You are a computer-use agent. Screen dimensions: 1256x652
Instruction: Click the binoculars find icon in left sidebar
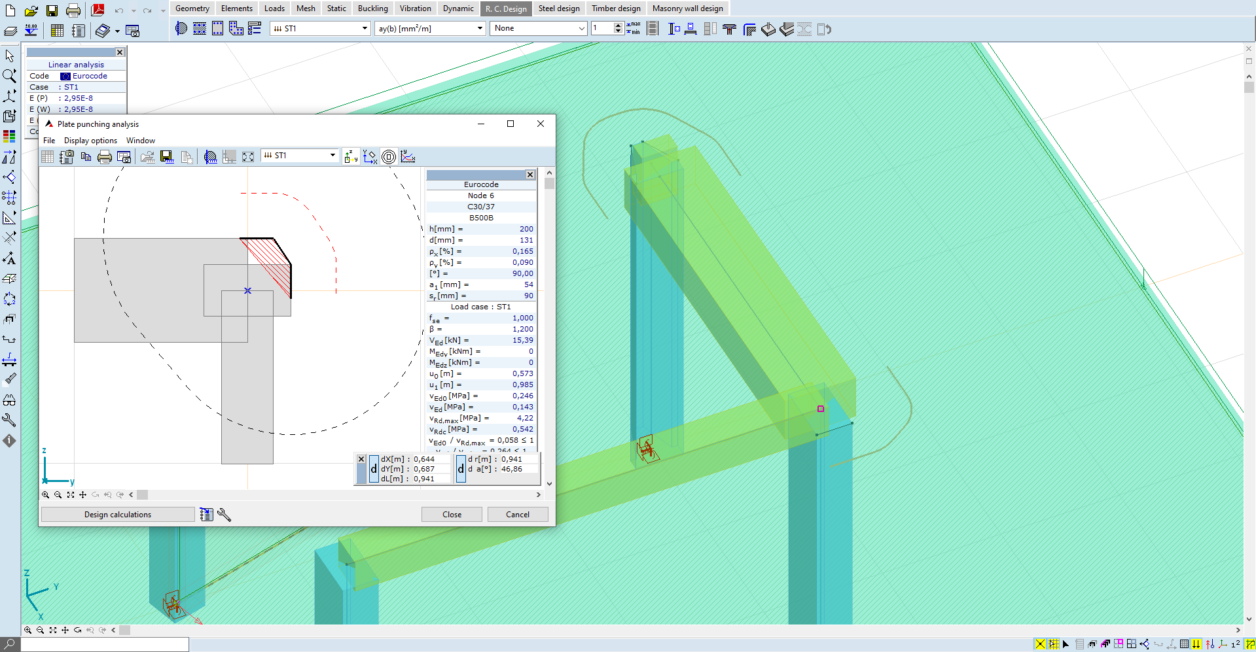pyautogui.click(x=9, y=400)
